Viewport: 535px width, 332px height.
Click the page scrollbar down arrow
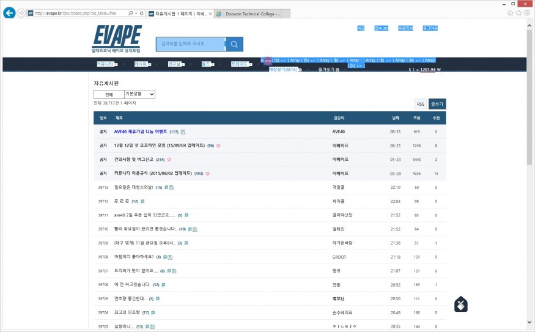[530, 321]
